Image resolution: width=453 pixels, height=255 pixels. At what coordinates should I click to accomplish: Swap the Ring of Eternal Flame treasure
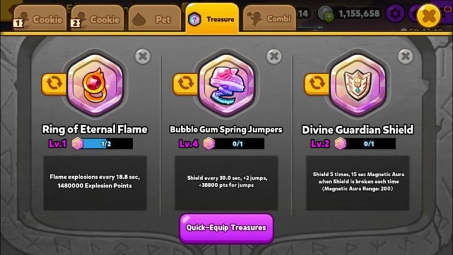[54, 84]
